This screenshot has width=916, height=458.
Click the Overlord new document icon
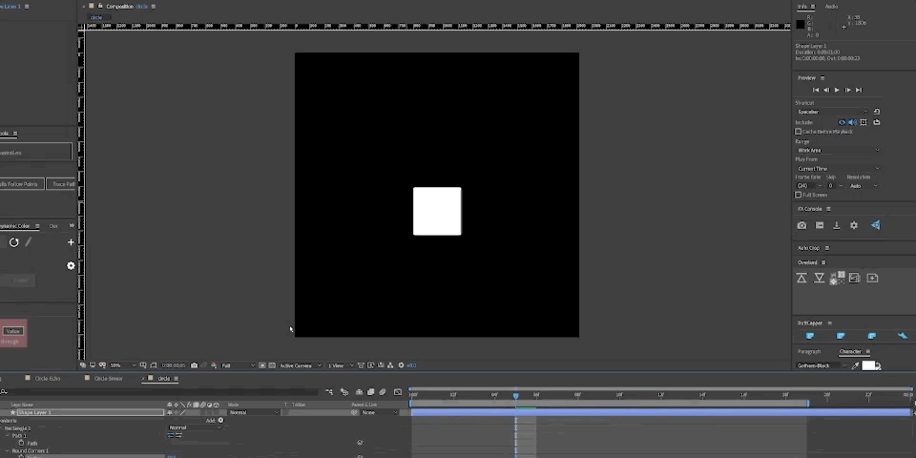point(872,278)
